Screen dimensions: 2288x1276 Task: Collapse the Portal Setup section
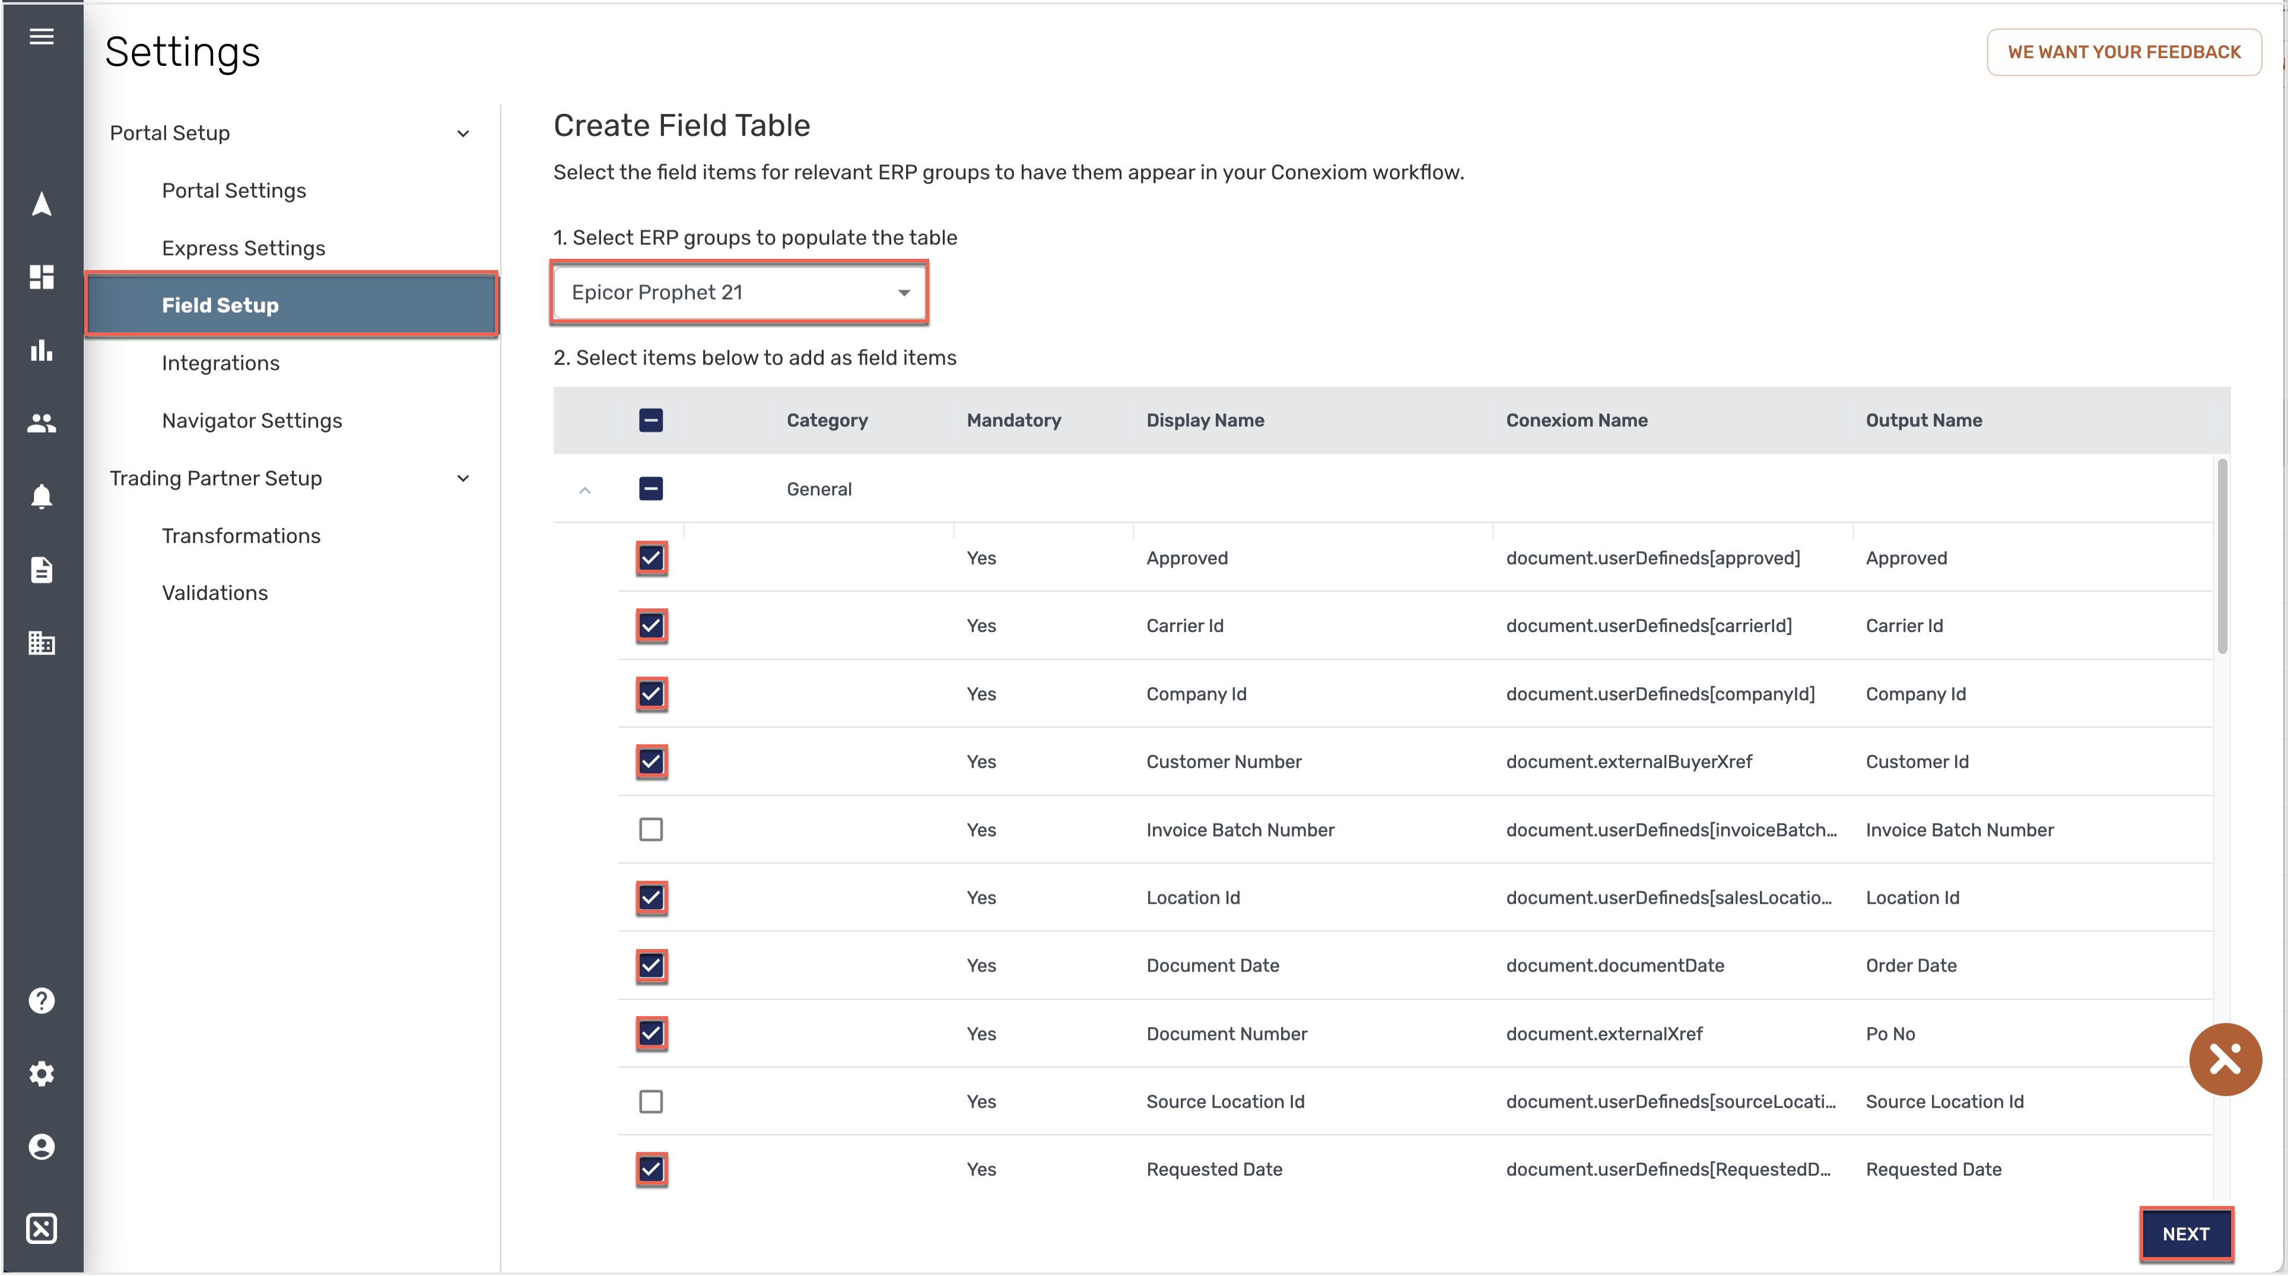[463, 134]
